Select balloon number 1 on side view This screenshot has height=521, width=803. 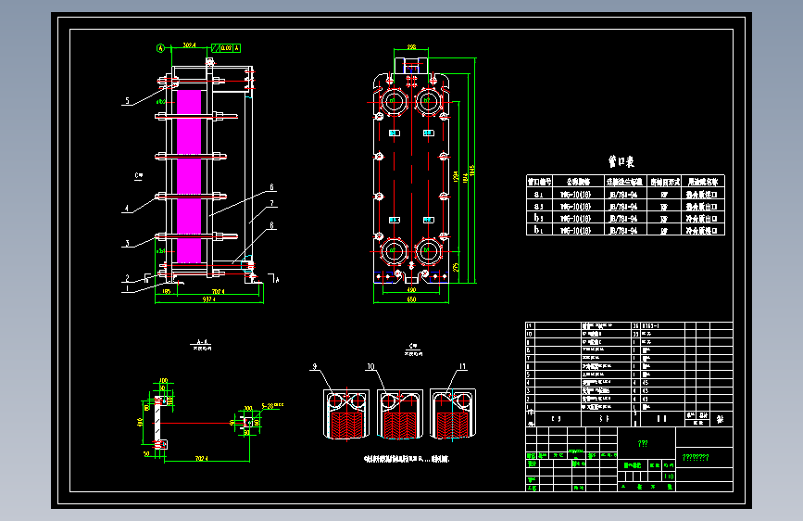(x=127, y=288)
